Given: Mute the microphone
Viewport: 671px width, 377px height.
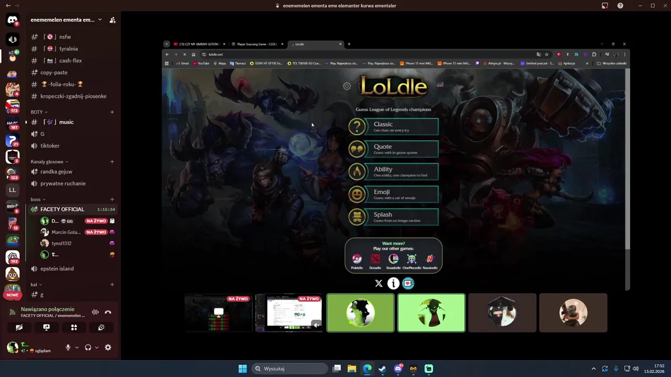Looking at the screenshot, I should [x=68, y=347].
